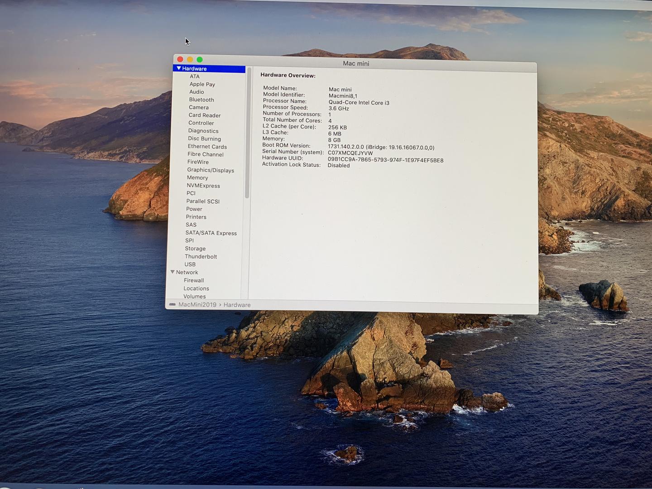Click the Mac mini window title
The width and height of the screenshot is (652, 489).
(356, 63)
